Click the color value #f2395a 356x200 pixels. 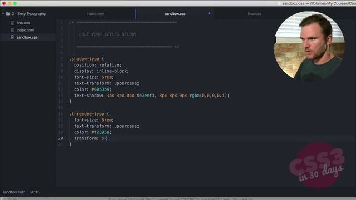[x=100, y=132]
